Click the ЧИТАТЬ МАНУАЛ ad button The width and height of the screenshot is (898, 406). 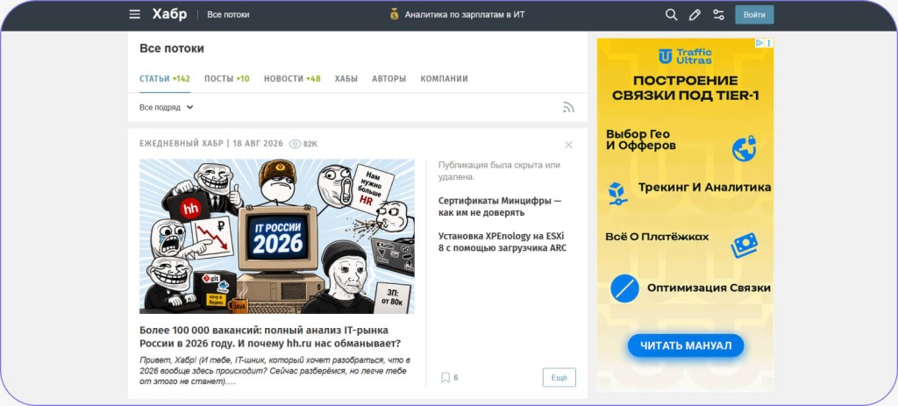point(686,345)
